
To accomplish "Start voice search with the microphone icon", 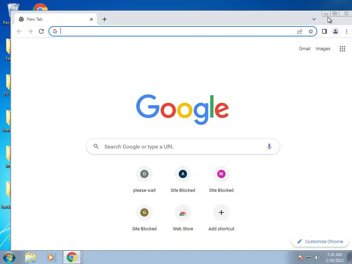I will point(269,146).
